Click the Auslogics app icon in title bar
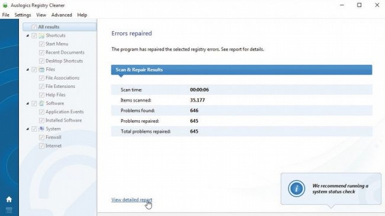 click(5, 5)
